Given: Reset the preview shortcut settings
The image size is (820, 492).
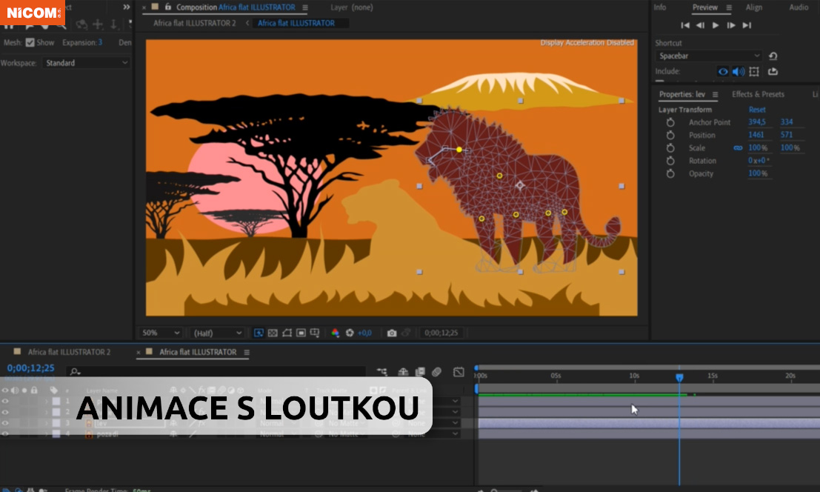Looking at the screenshot, I should [x=773, y=56].
